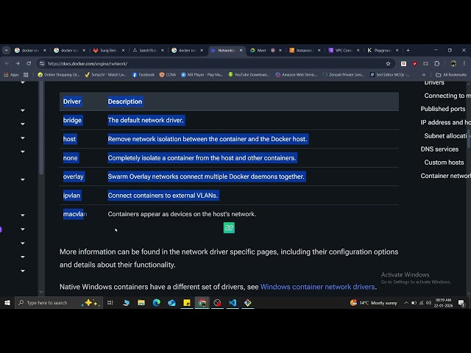The image size is (471, 353).
Task: Jump to Custom hosts section
Action: 444,163
